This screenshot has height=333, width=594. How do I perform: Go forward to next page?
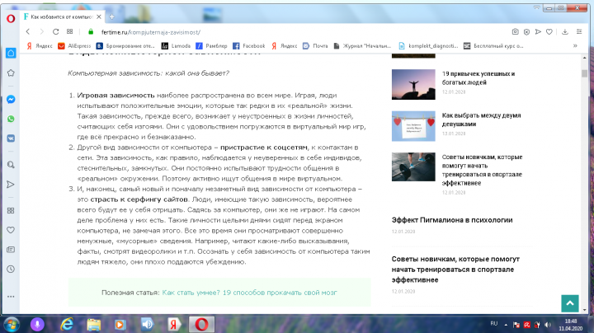pyautogui.click(x=42, y=32)
